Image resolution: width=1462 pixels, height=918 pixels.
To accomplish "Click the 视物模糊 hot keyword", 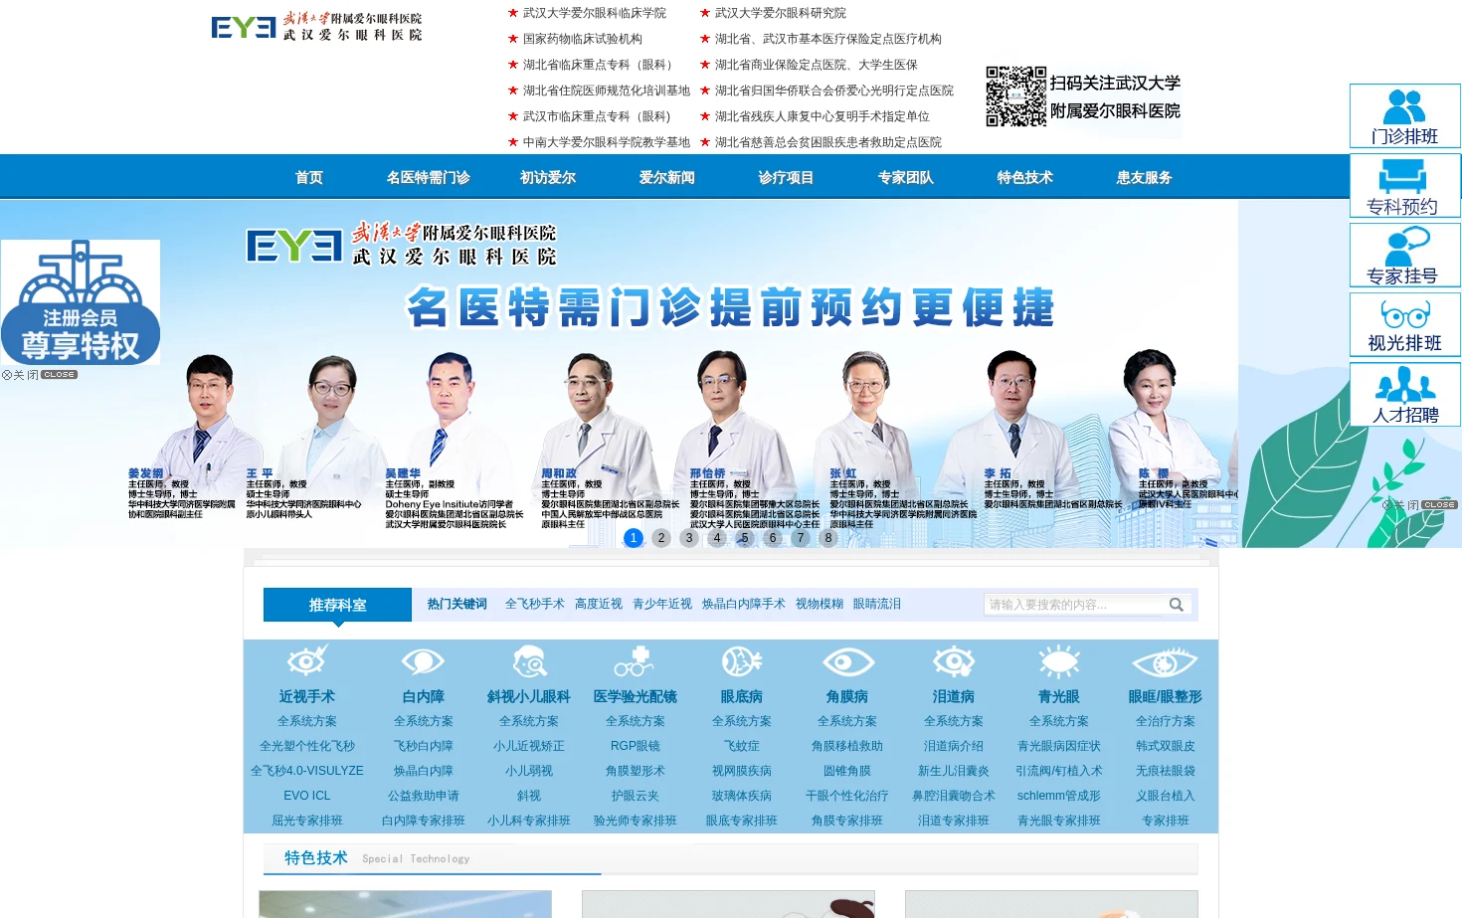I will [820, 604].
